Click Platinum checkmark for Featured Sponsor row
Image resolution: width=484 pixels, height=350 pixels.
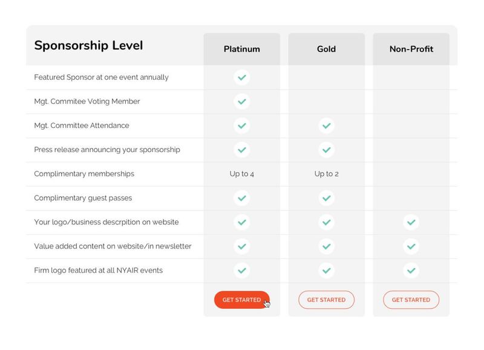pos(241,77)
